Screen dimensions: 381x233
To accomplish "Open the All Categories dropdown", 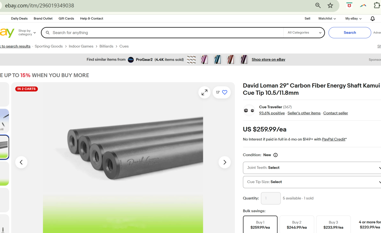I will [x=304, y=33].
